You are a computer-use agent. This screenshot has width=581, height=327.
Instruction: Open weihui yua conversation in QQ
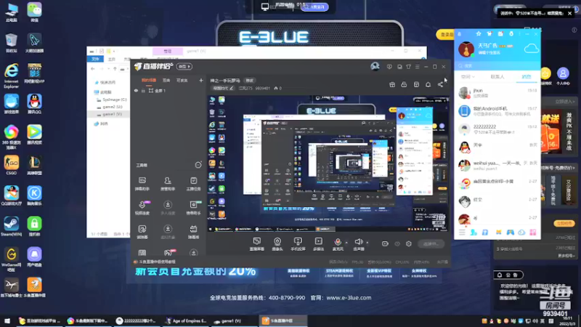497,166
